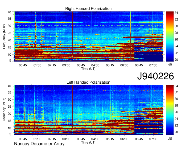This screenshot has width=181, height=147.
Task: Click the bottom plot's dB colorbar
Action: click(170, 110)
